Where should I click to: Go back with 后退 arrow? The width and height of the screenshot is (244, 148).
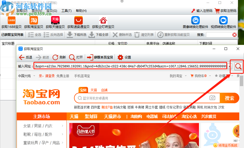tap(26, 57)
